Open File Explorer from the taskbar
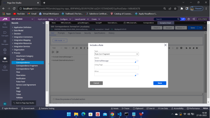Image resolution: width=210 pixels, height=118 pixels. pos(76,114)
